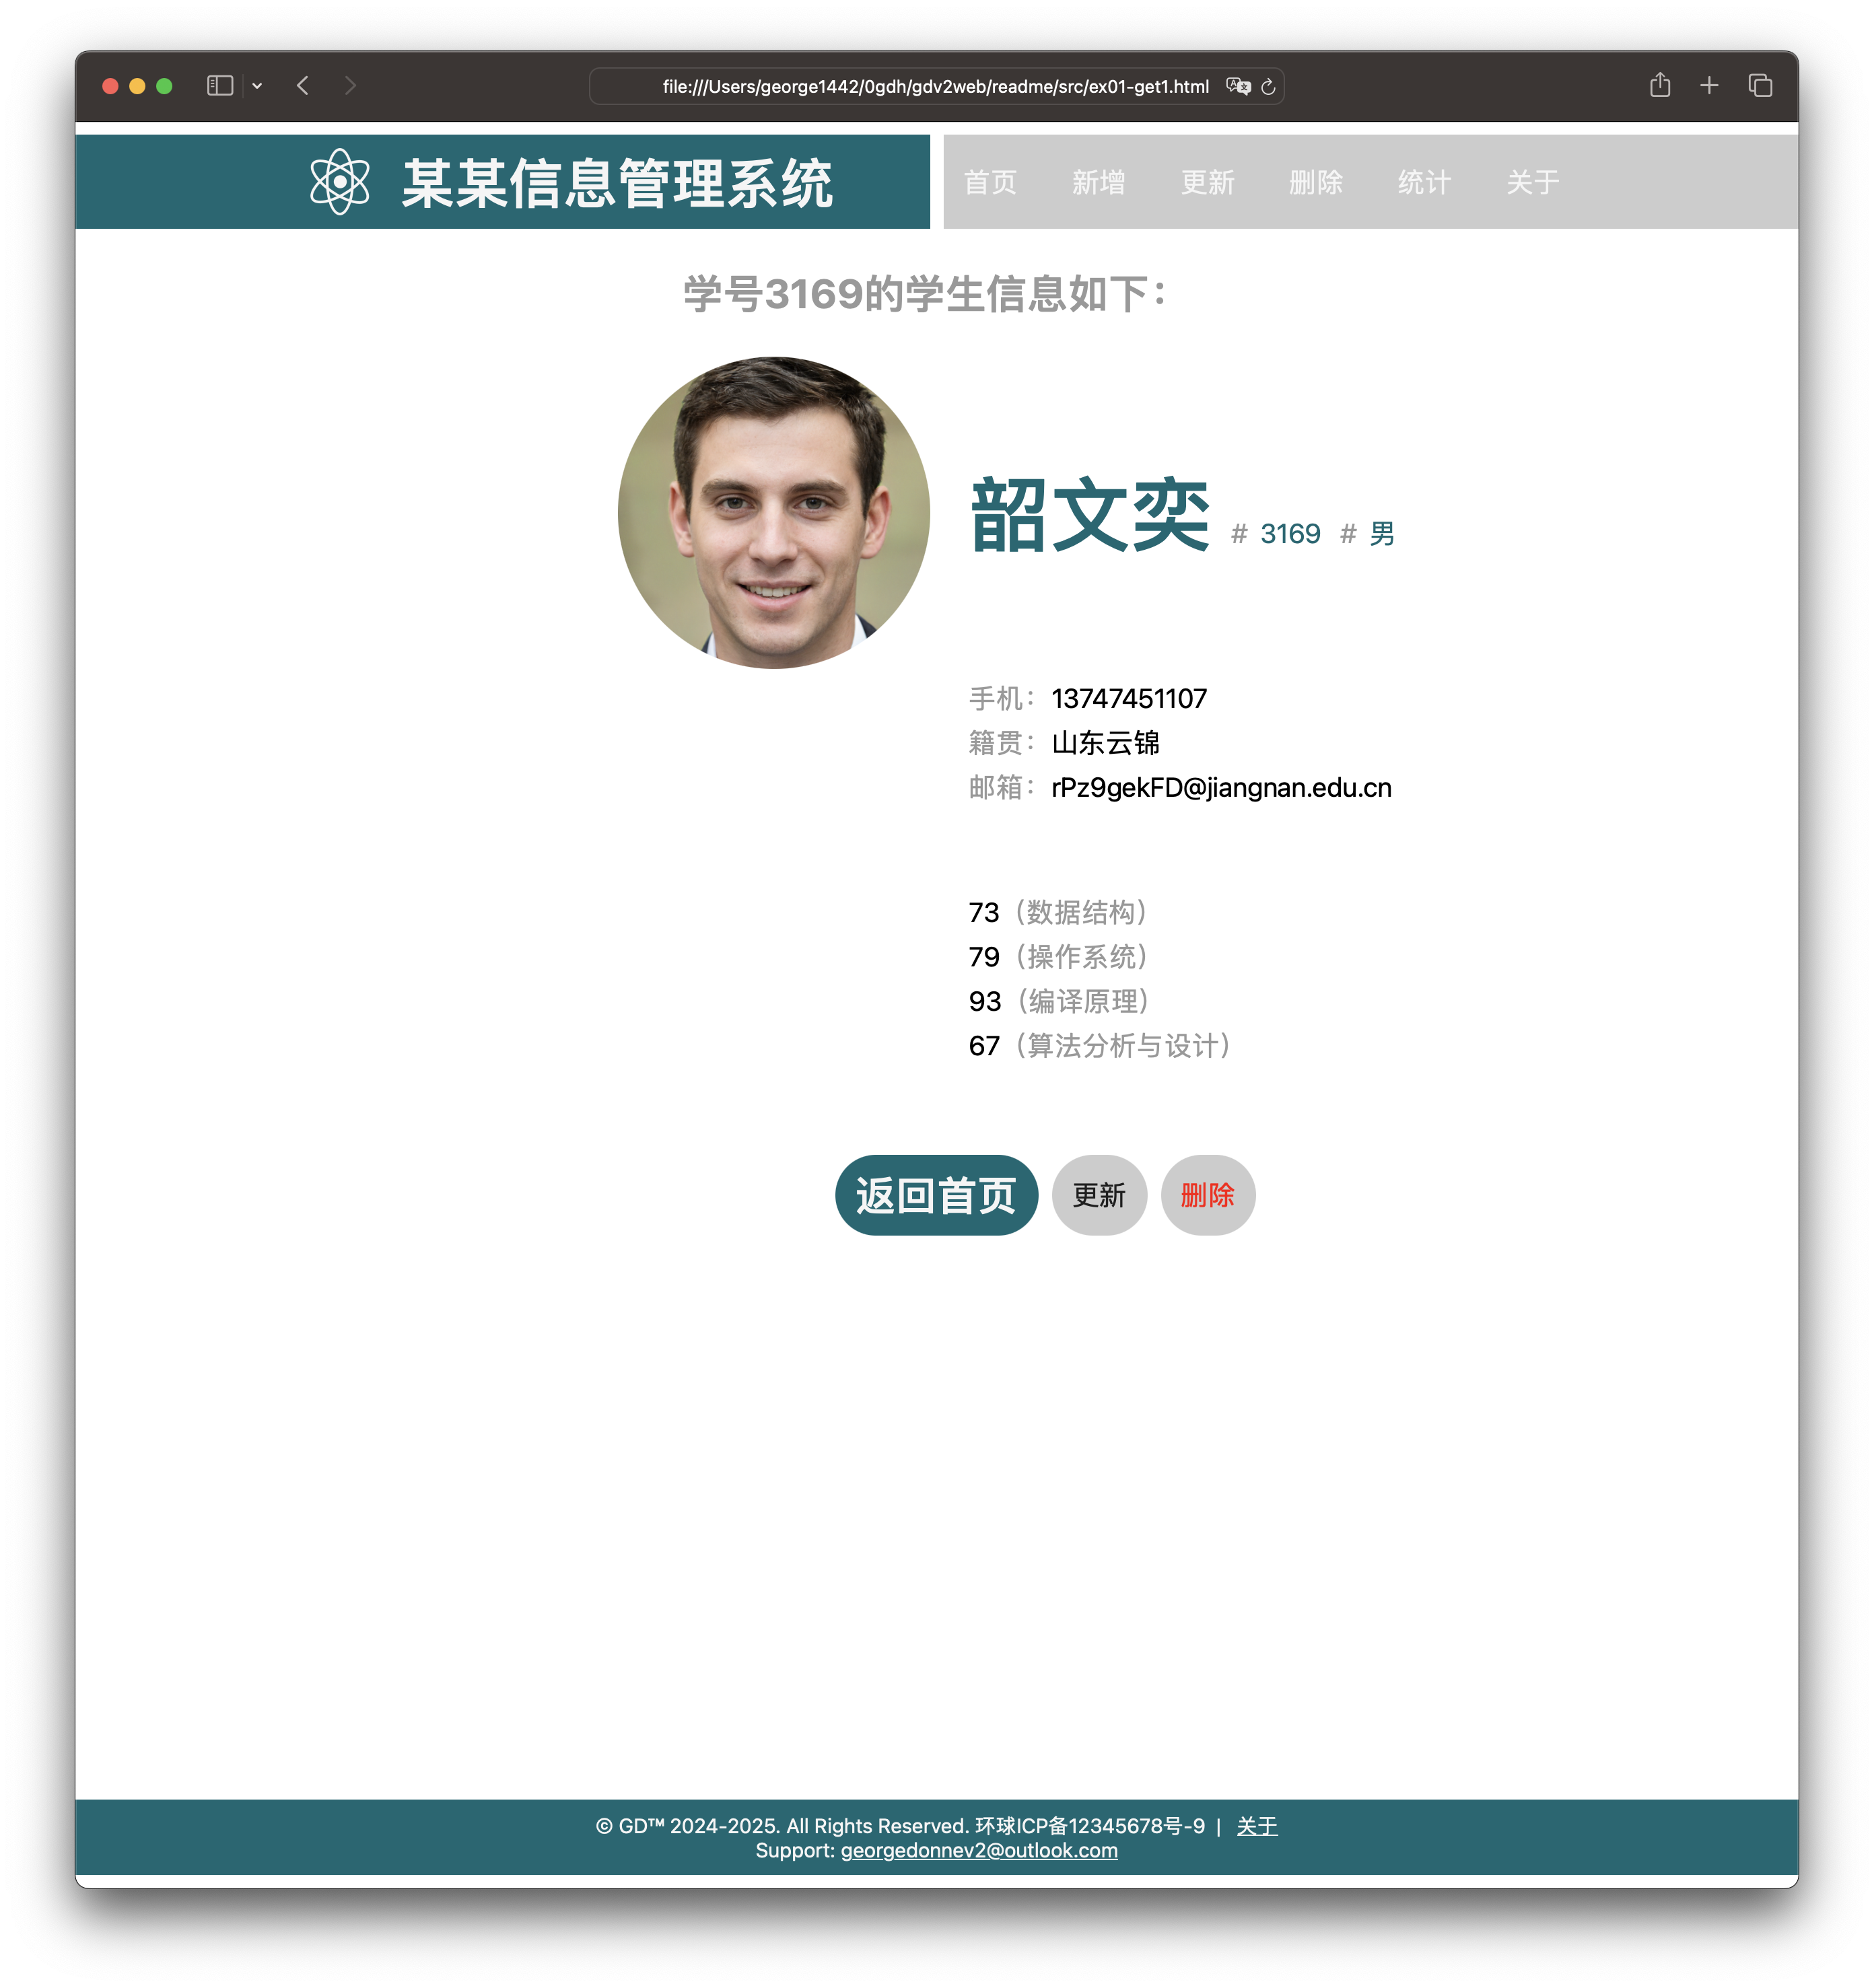
Task: Open the Share icon in Safari toolbar
Action: tap(1660, 86)
